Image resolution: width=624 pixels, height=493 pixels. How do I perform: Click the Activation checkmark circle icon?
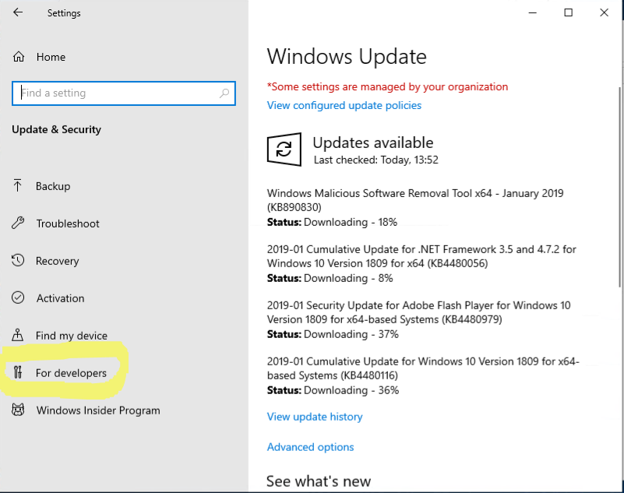[x=18, y=298]
